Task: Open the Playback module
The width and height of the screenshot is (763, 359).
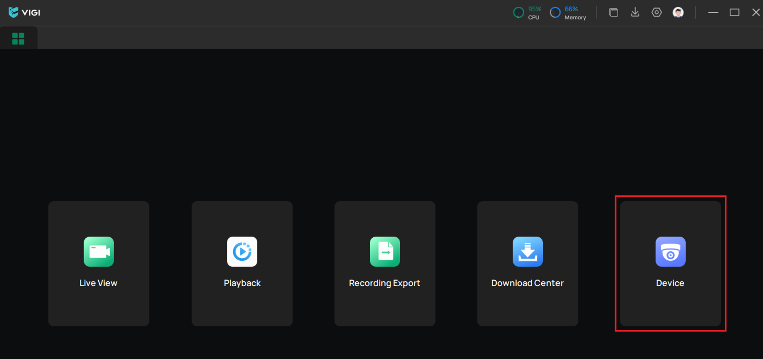Action: pyautogui.click(x=242, y=263)
